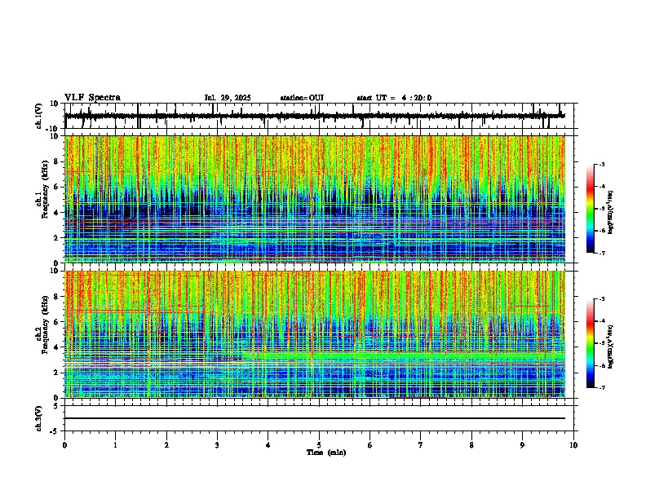Click the flat ch.3 voltage trace line
The width and height of the screenshot is (646, 499).
pyautogui.click(x=315, y=418)
